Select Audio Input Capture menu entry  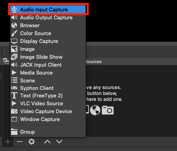click(48, 9)
